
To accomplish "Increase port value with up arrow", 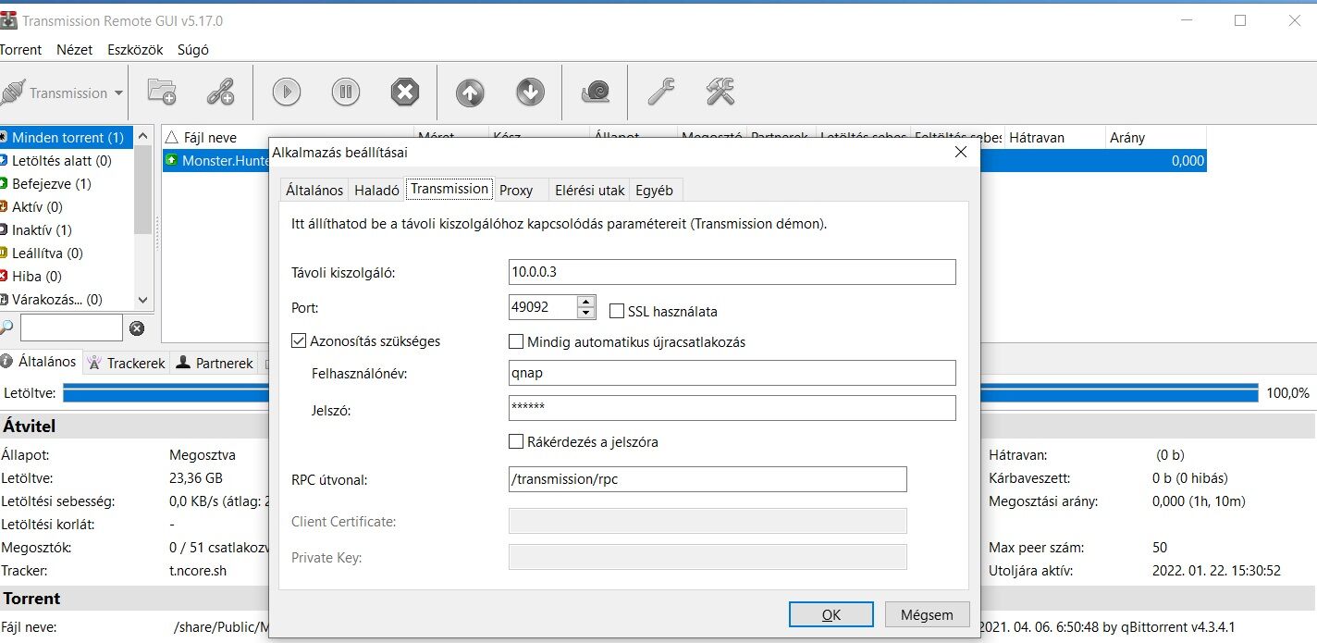I will click(585, 301).
